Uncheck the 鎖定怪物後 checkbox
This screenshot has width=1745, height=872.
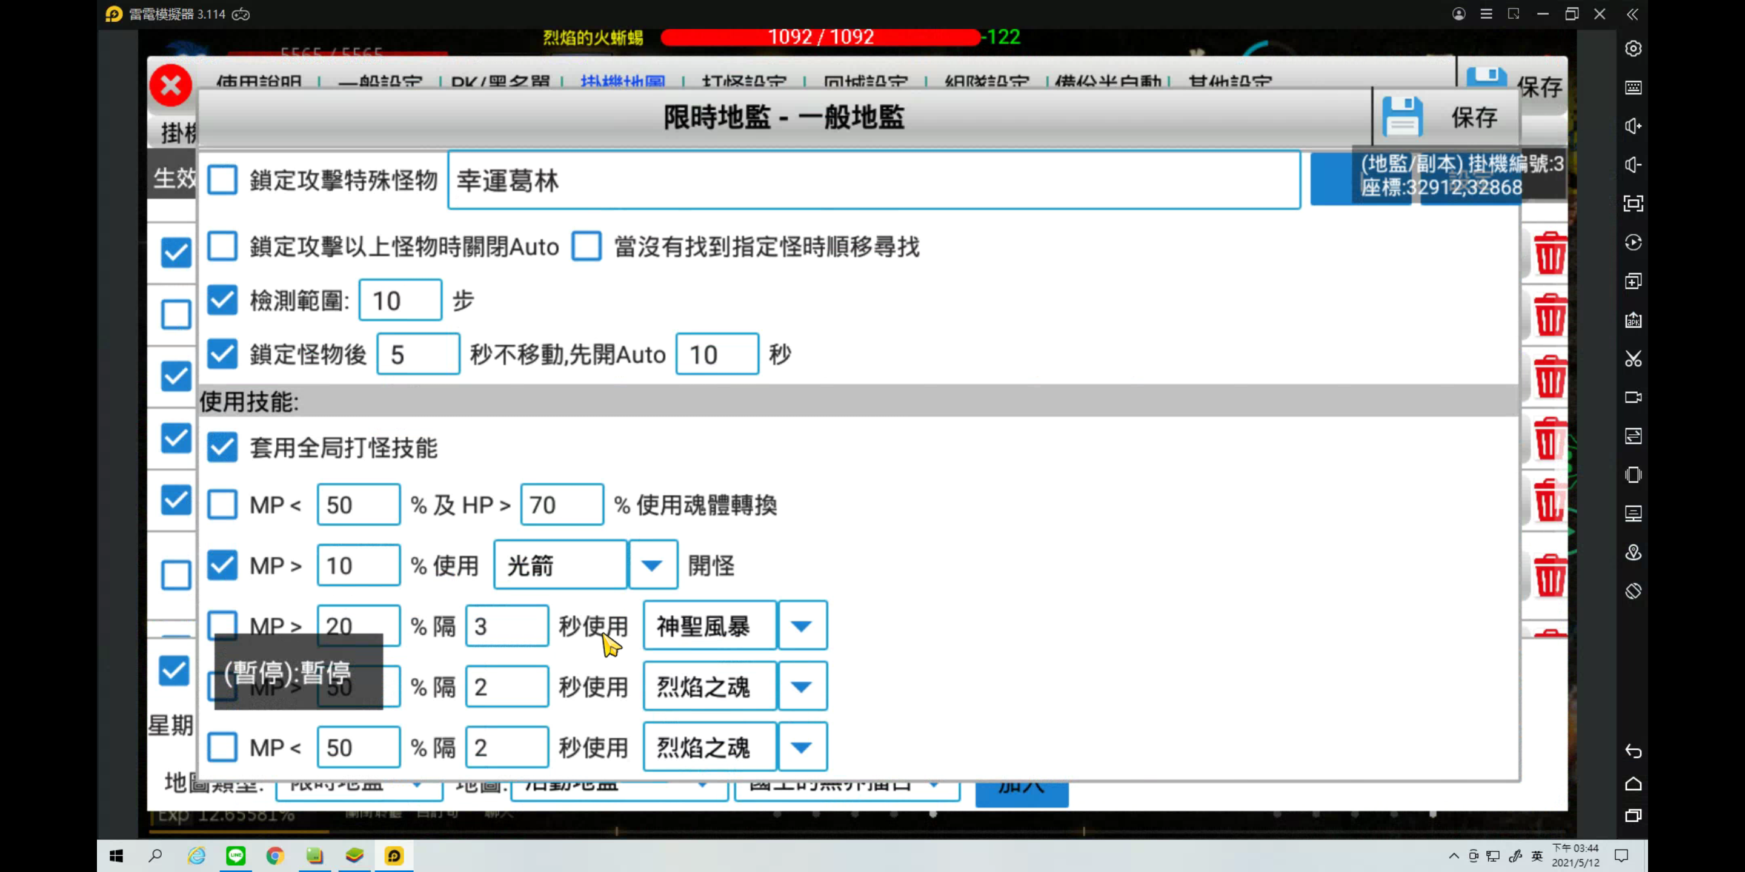tap(222, 354)
